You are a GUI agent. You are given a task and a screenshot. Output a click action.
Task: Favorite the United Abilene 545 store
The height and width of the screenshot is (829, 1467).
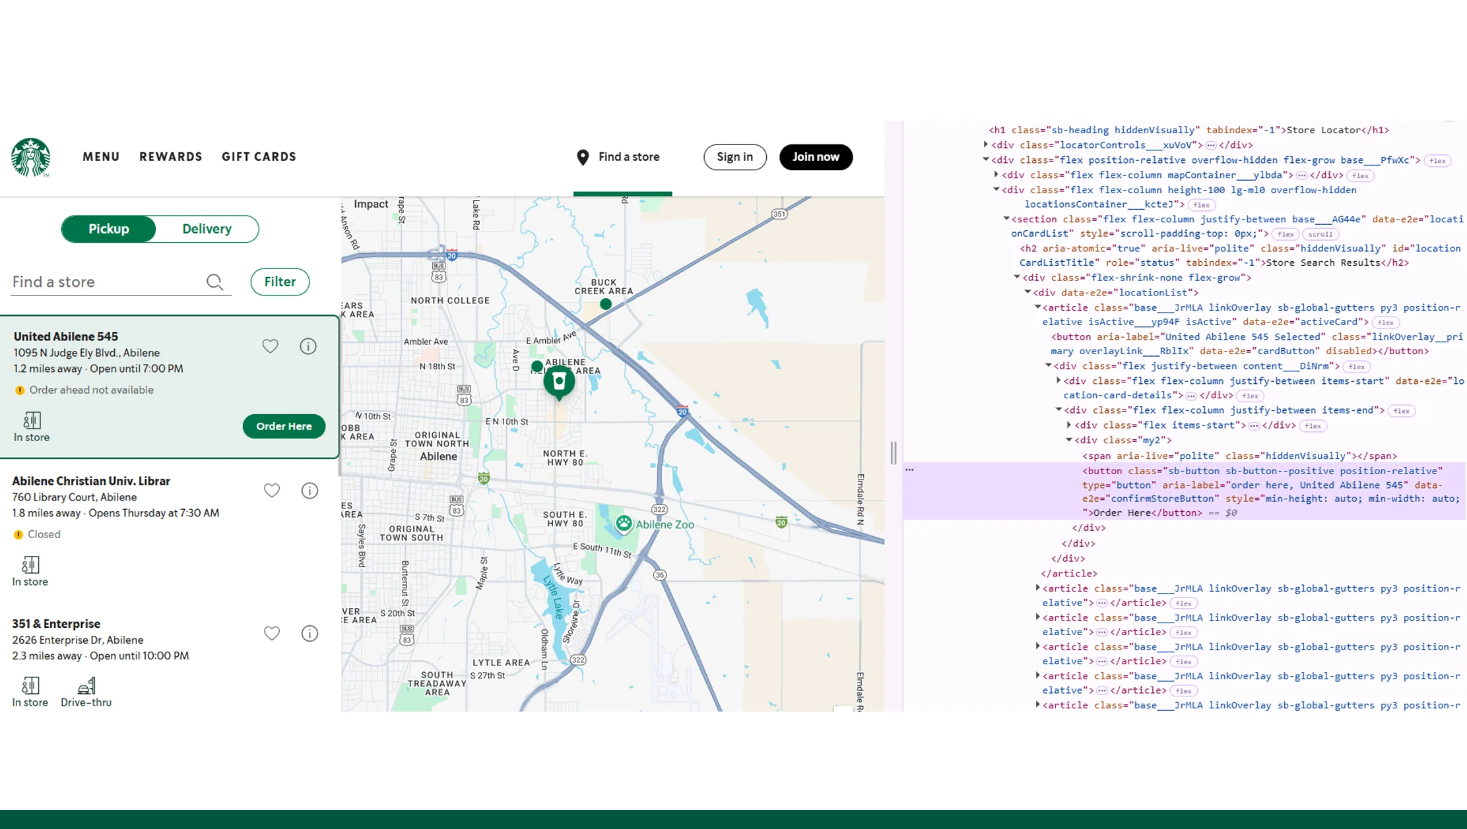click(x=271, y=346)
